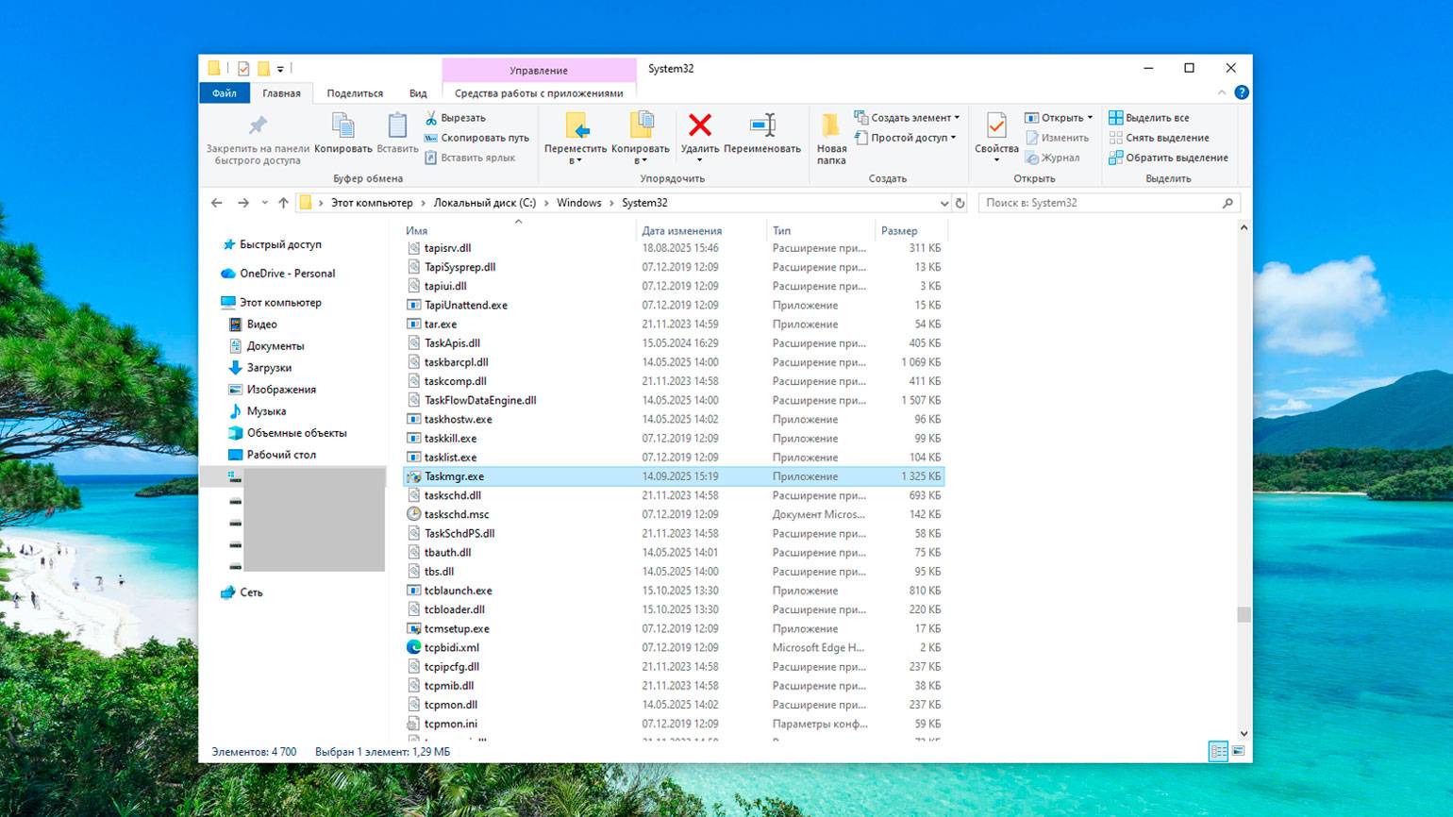The width and height of the screenshot is (1453, 817).
Task: Switch to the View (Вид) ribbon tab
Action: [418, 93]
